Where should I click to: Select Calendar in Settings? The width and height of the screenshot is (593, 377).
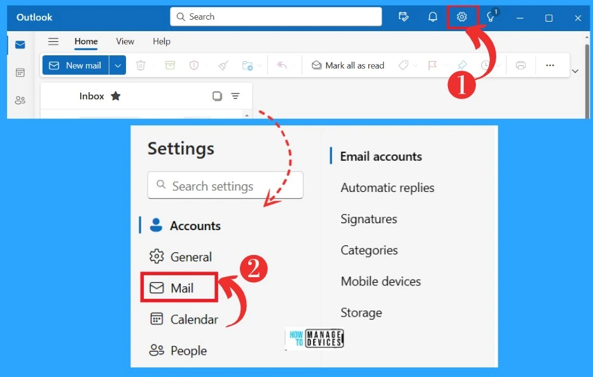click(x=184, y=319)
